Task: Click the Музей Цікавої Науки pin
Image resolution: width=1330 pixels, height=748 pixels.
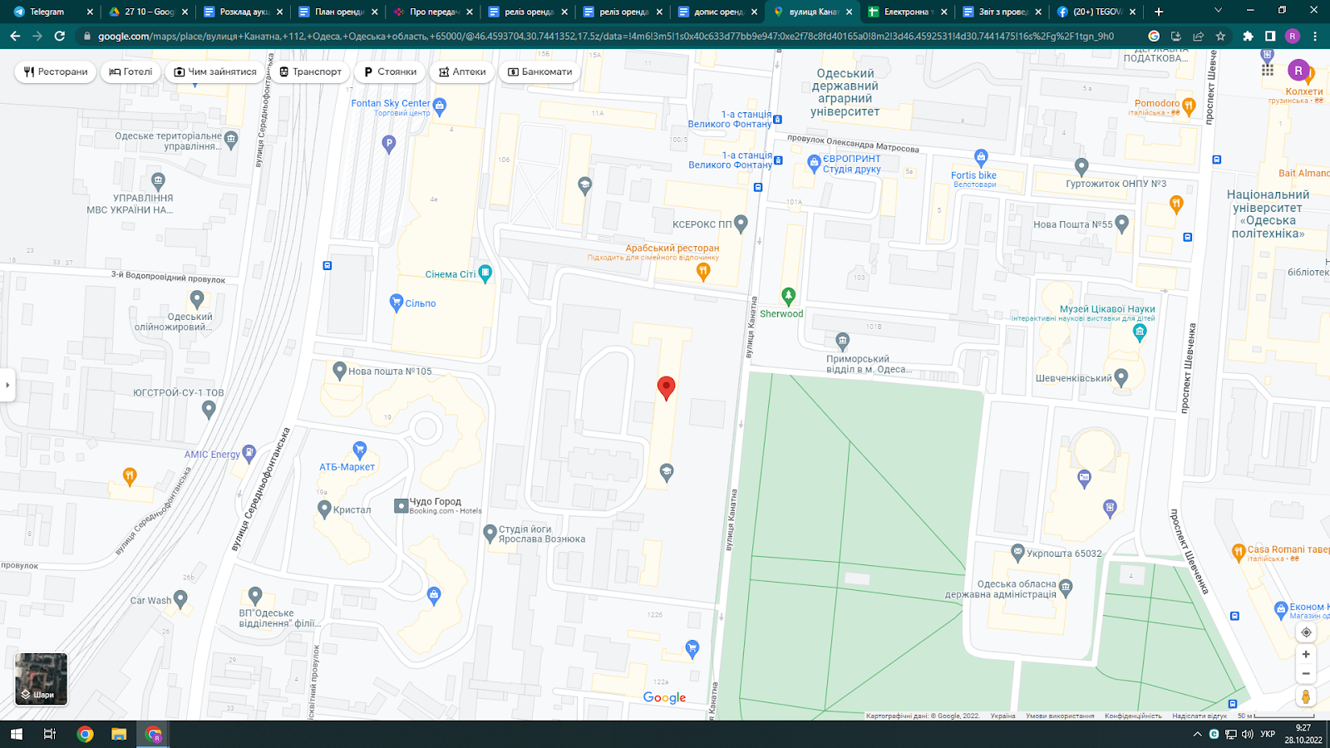Action: pyautogui.click(x=1140, y=332)
